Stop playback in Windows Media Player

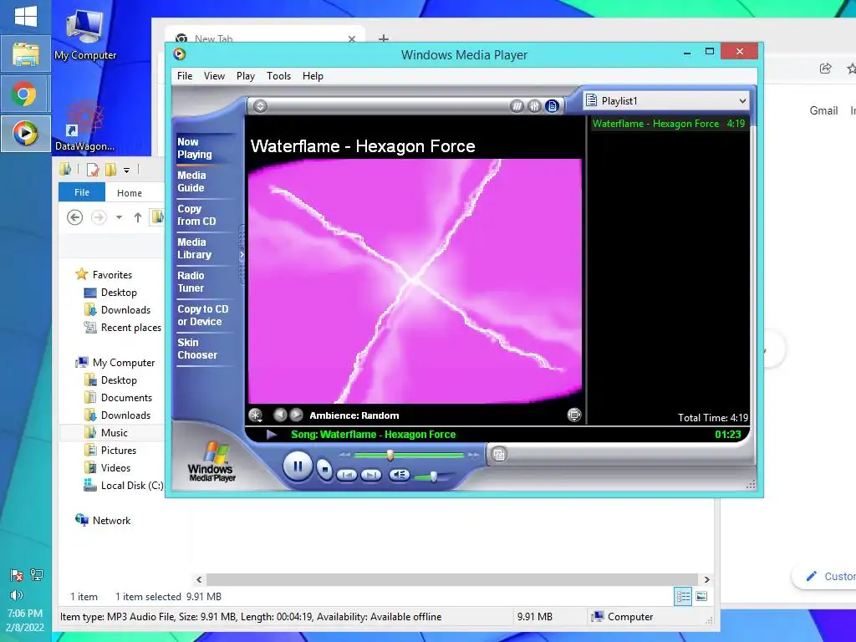coord(324,469)
